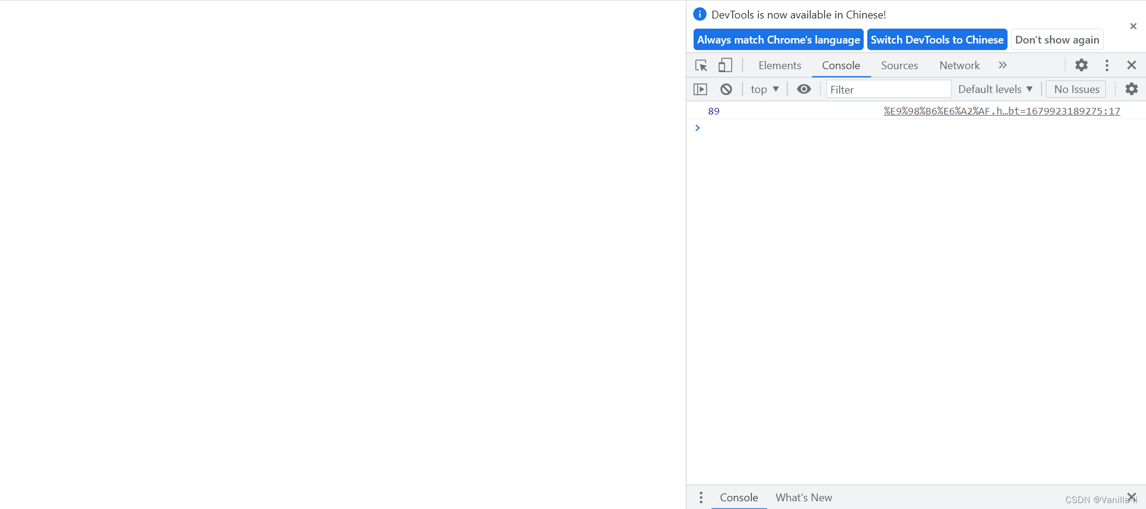1146x509 pixels.
Task: Open the What's New drawer tab
Action: [x=803, y=498]
